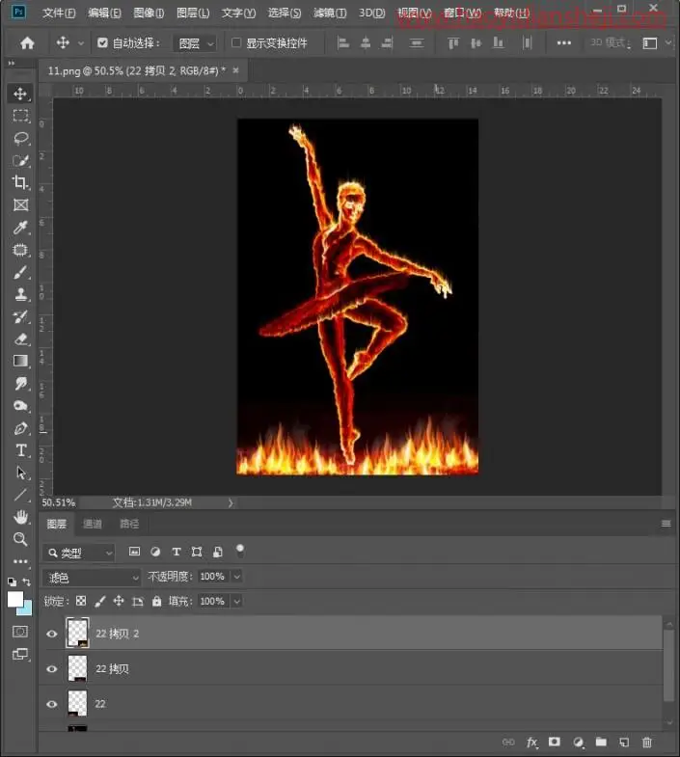Select the Eyedropper tool
The image size is (680, 757).
point(20,228)
